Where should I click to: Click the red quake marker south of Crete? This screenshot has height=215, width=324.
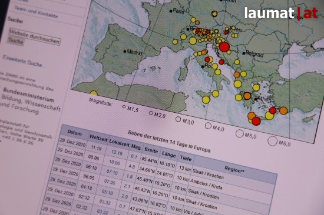(256, 121)
